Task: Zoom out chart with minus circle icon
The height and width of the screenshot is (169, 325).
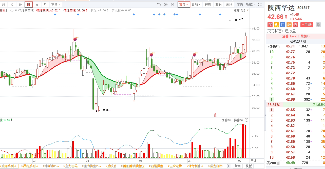Action: (173, 5)
